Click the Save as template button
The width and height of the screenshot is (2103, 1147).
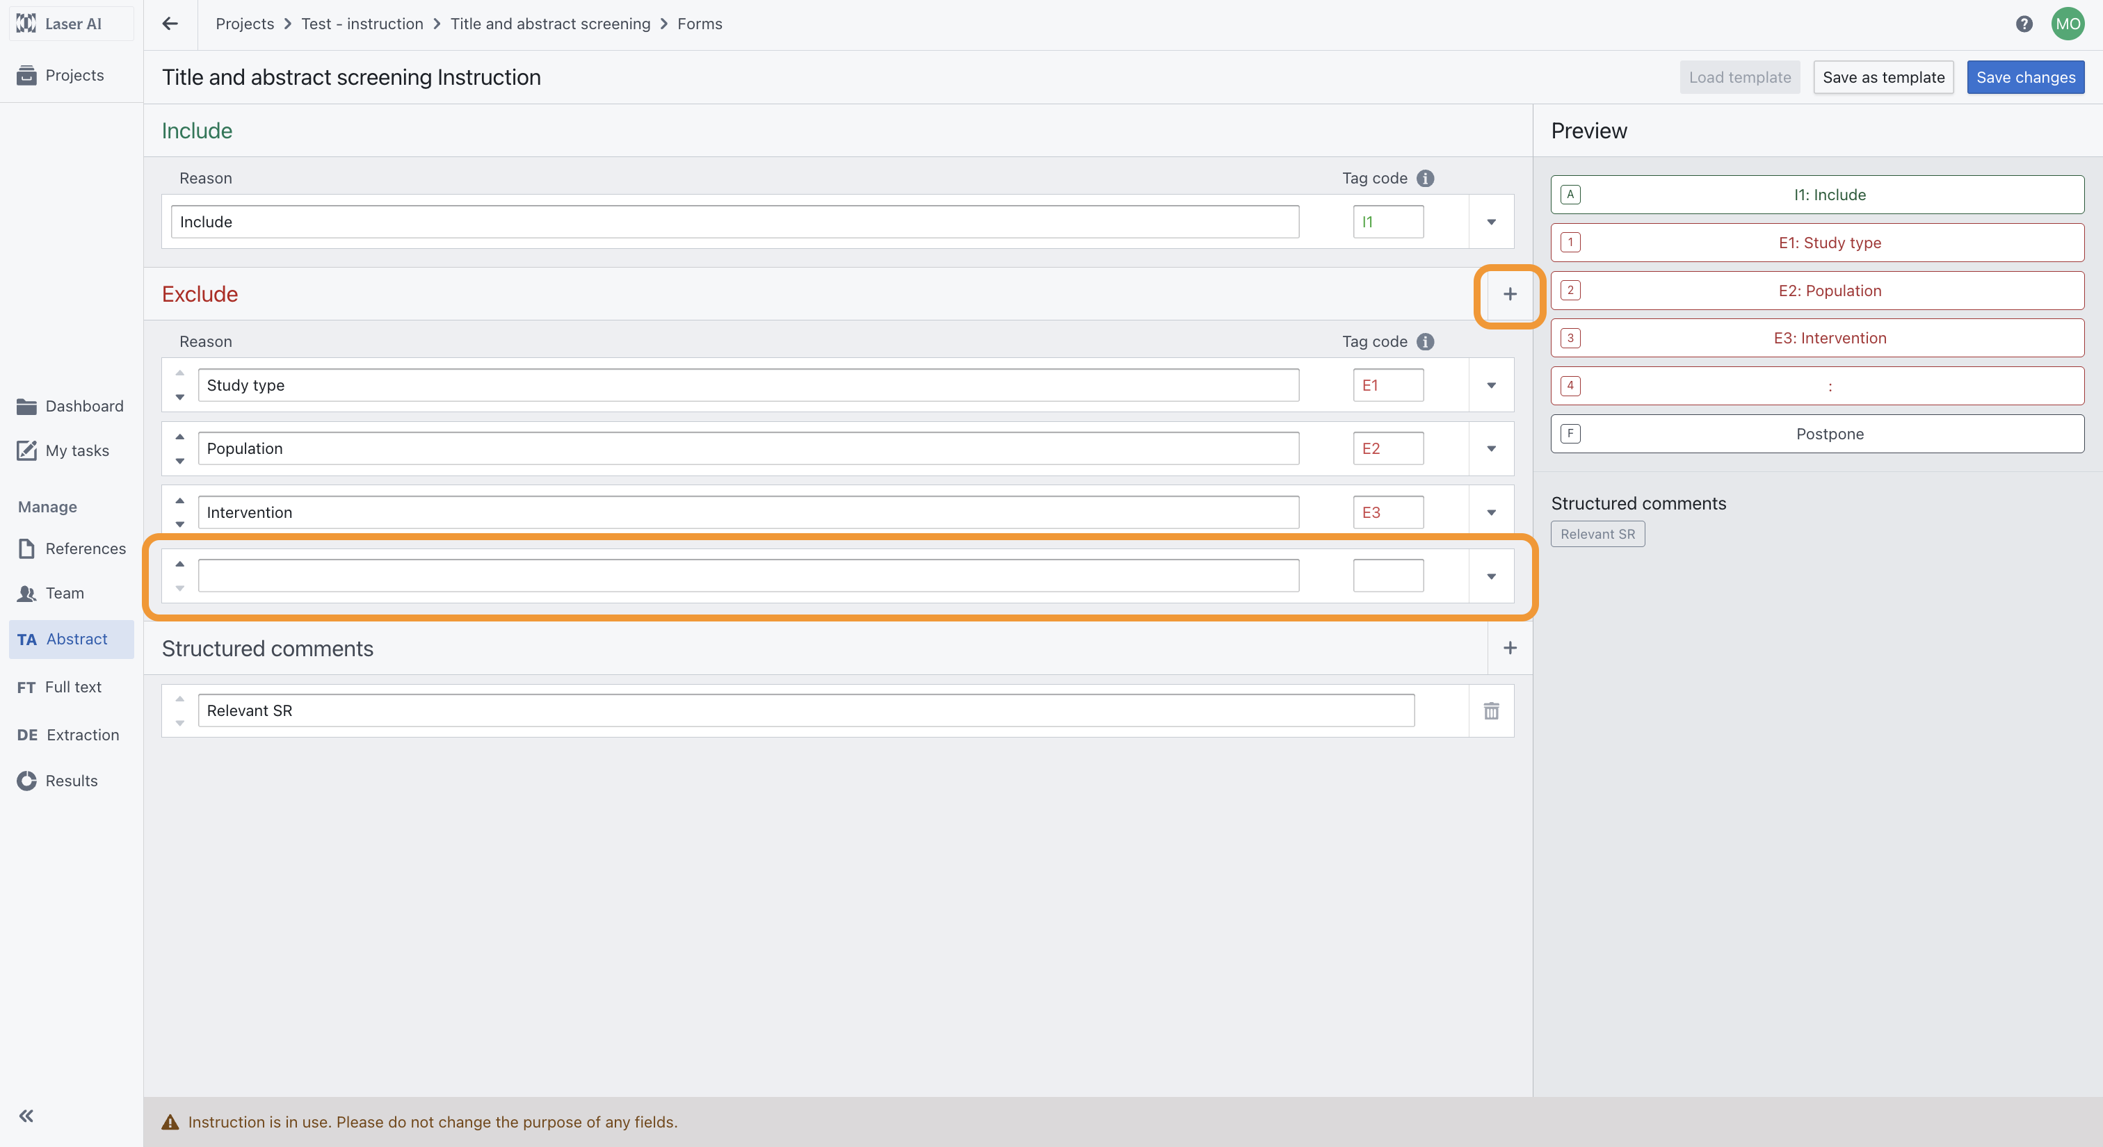tap(1883, 77)
